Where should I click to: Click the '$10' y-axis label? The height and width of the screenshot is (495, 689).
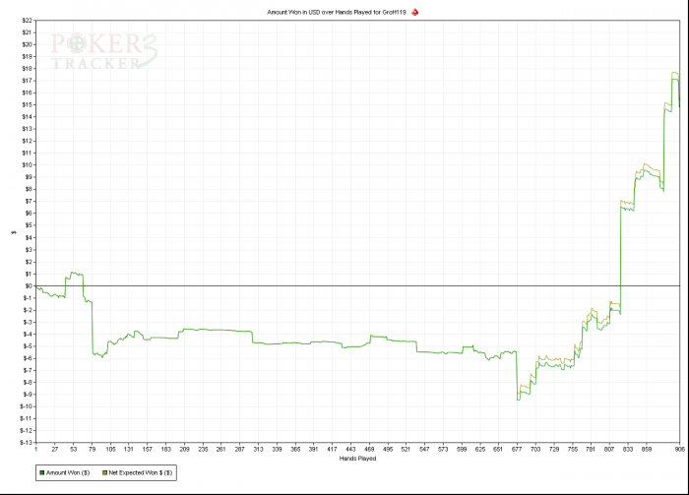click(x=27, y=165)
